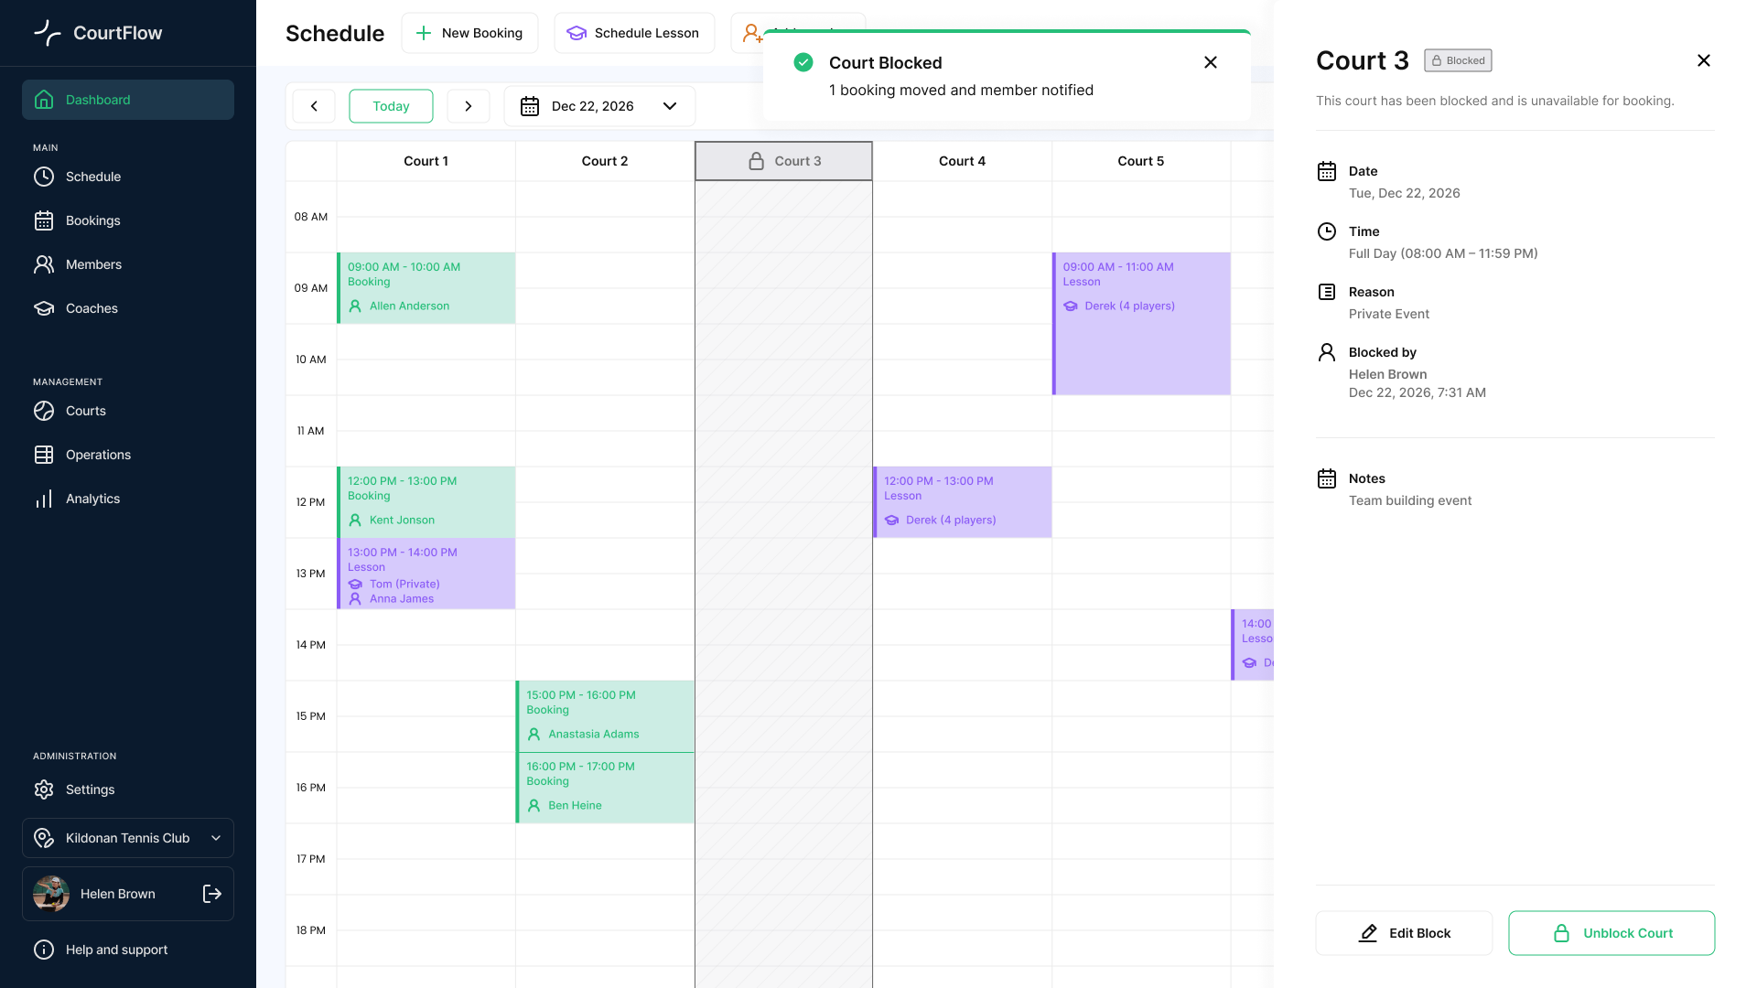The height and width of the screenshot is (988, 1757).
Task: Click the '18 PM' time label
Action: point(311,930)
